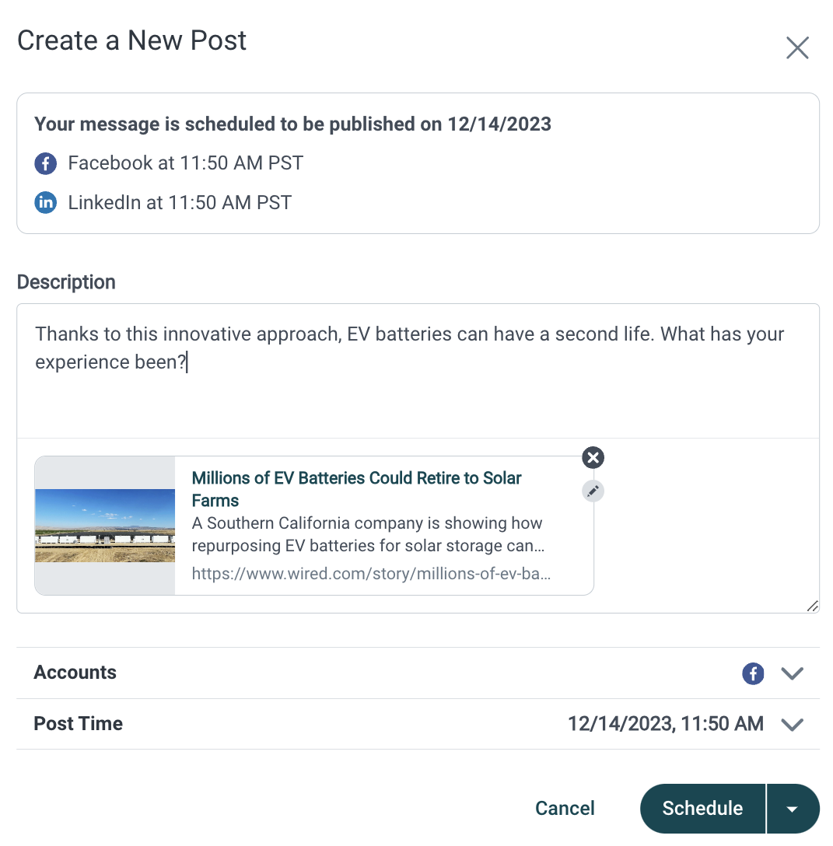Click the Facebook icon in the schedule summary
Image resolution: width=833 pixels, height=846 pixels.
click(45, 163)
